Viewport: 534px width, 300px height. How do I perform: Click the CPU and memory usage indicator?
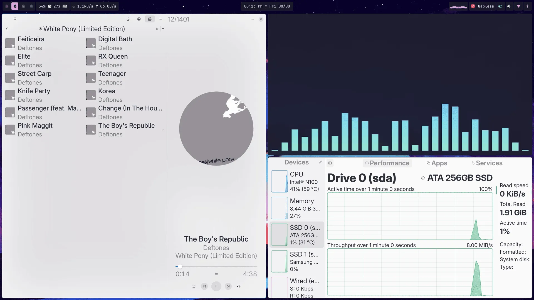(x=53, y=6)
